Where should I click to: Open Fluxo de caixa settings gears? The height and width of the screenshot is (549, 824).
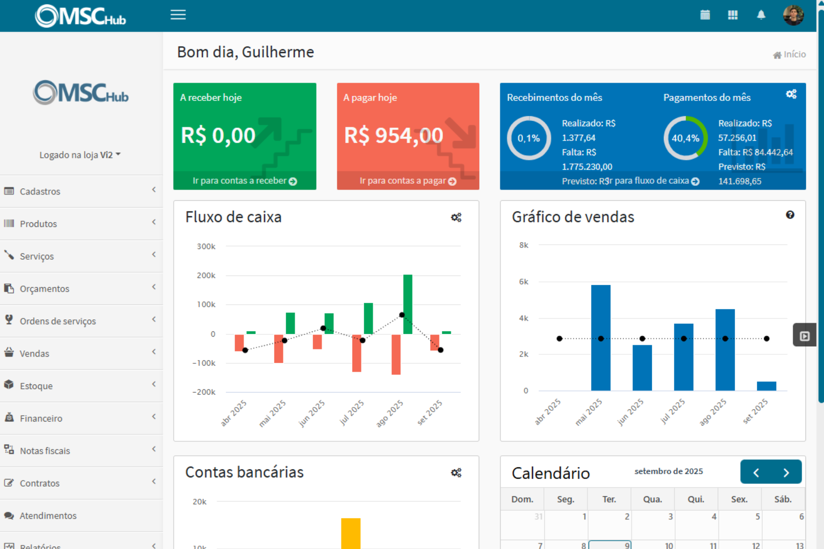(x=456, y=218)
